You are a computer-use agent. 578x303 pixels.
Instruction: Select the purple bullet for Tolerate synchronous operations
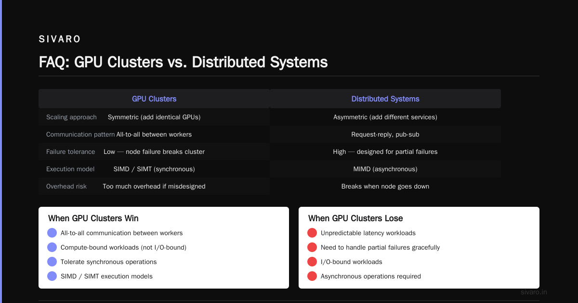pyautogui.click(x=52, y=262)
